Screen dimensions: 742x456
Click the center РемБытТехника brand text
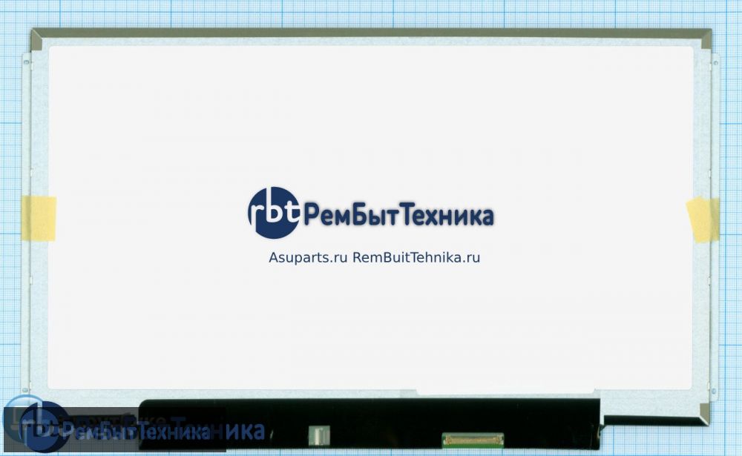pyautogui.click(x=399, y=216)
